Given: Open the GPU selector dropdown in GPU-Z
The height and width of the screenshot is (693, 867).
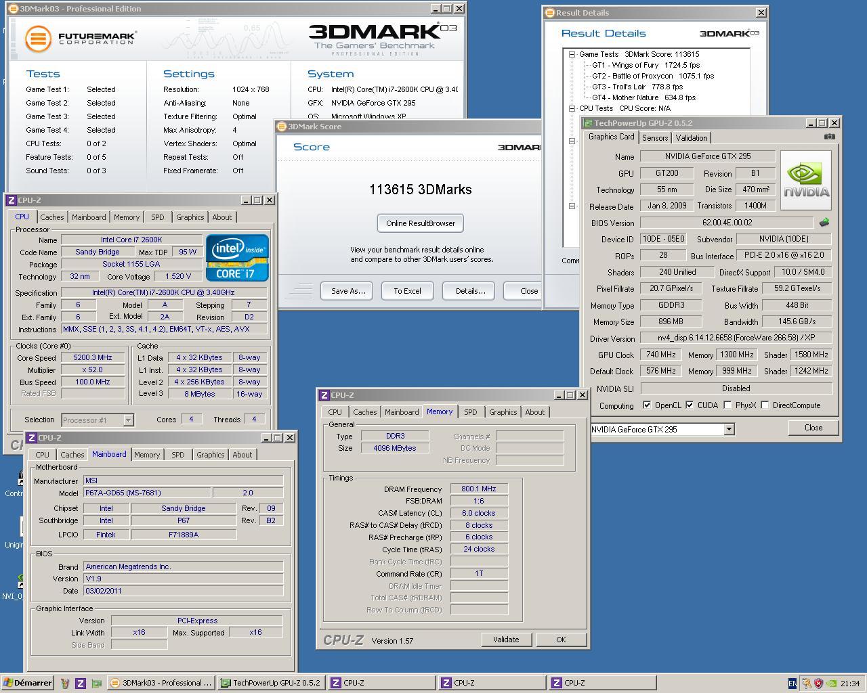Looking at the screenshot, I should point(729,429).
